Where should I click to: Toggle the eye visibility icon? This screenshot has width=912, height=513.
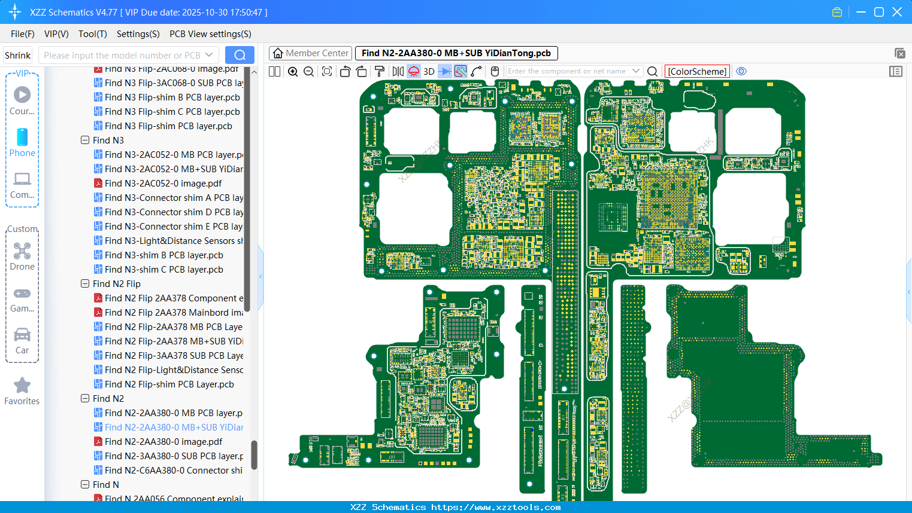pos(741,71)
